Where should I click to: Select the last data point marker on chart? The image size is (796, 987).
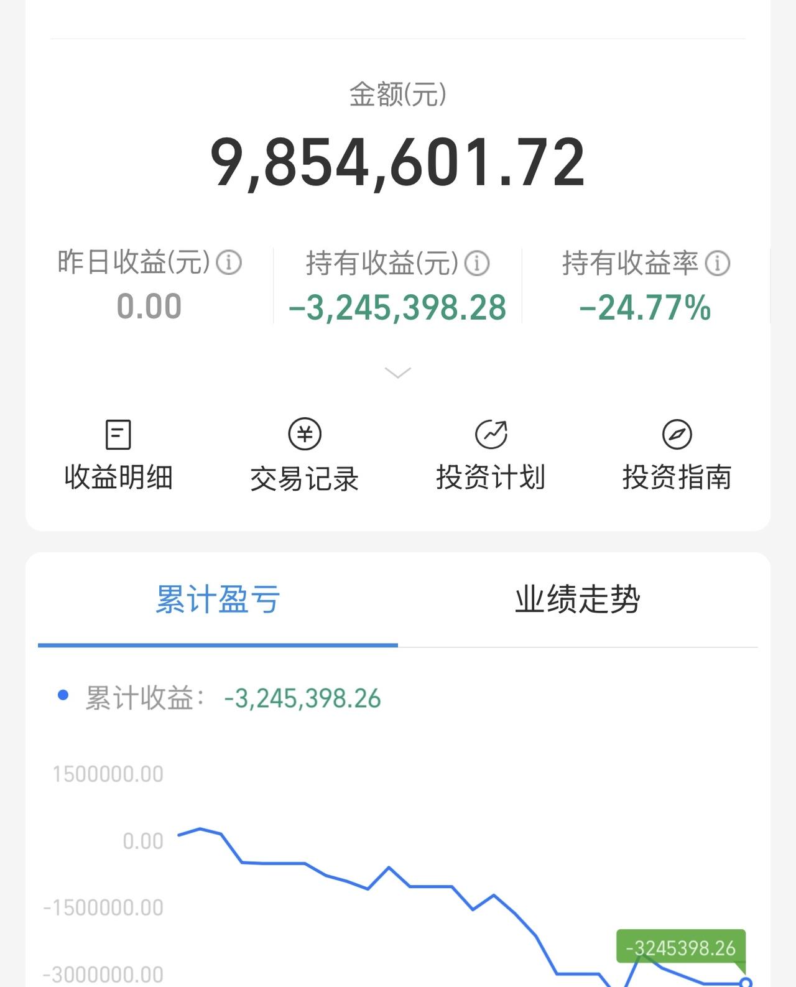pos(746,983)
